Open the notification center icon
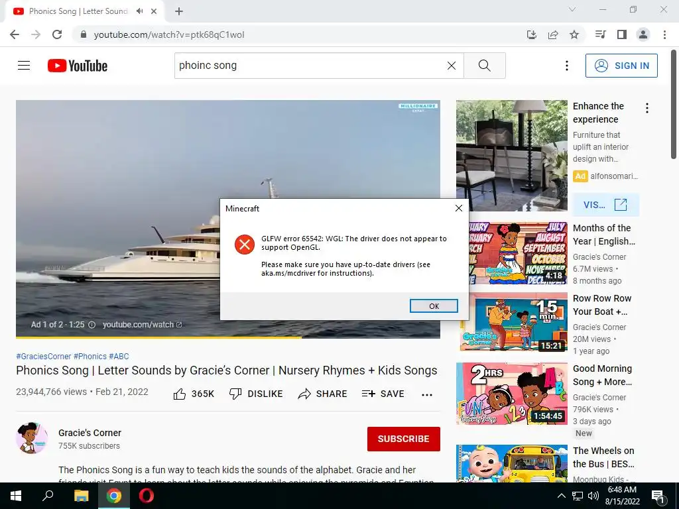This screenshot has height=509, width=679. [658, 497]
